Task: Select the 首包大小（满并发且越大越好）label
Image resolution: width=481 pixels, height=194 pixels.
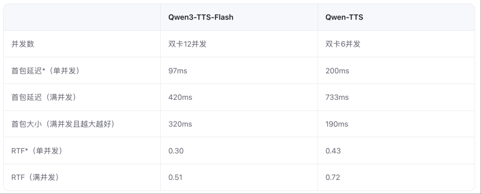Action: click(x=63, y=124)
